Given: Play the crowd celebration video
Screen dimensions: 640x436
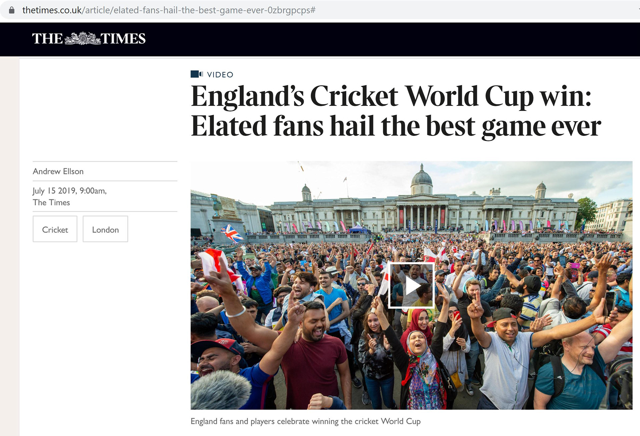Looking at the screenshot, I should pyautogui.click(x=412, y=286).
